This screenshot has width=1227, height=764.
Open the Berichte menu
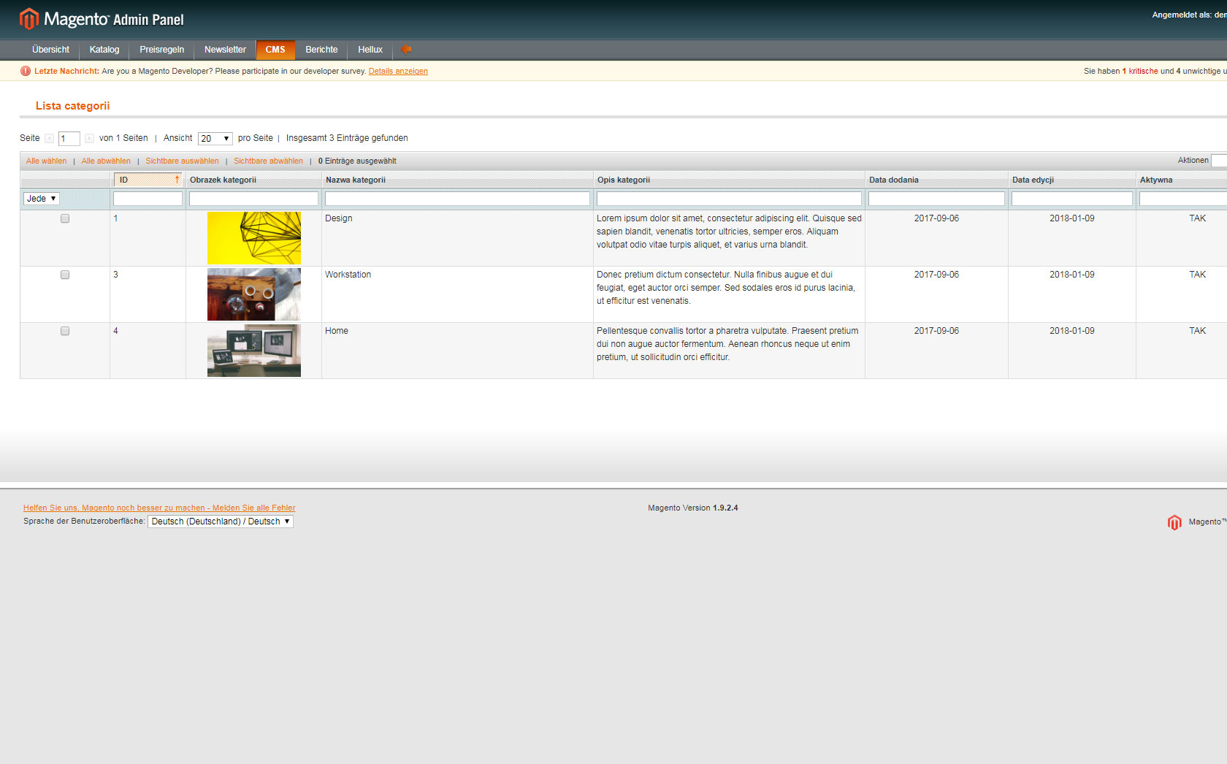pos(321,50)
